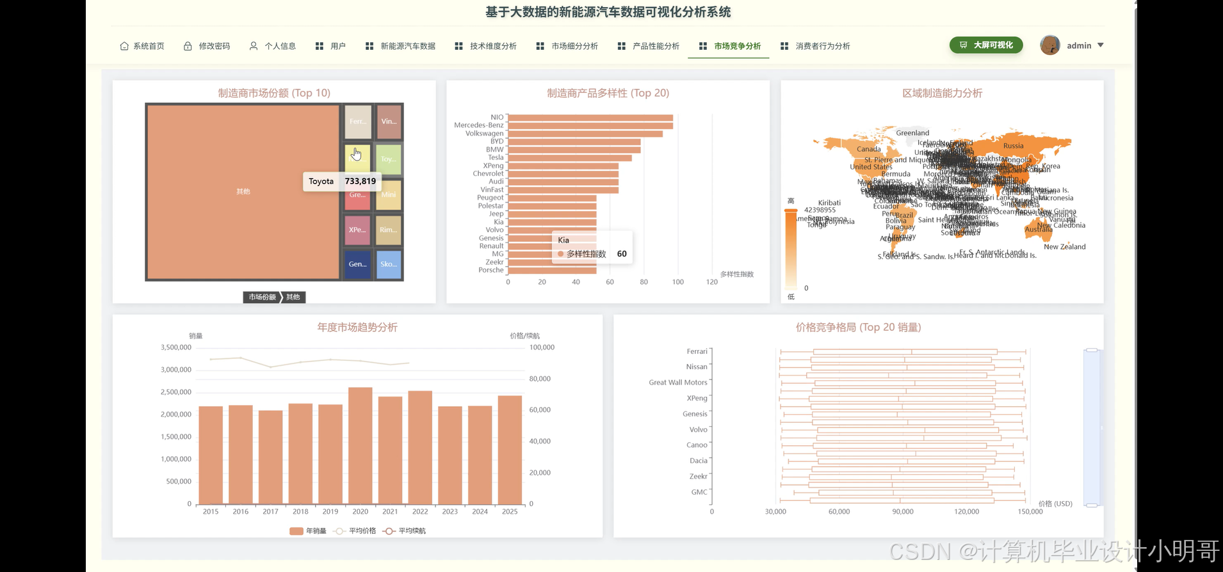Click the 市场份额 treemap breadcrumb

(x=262, y=297)
